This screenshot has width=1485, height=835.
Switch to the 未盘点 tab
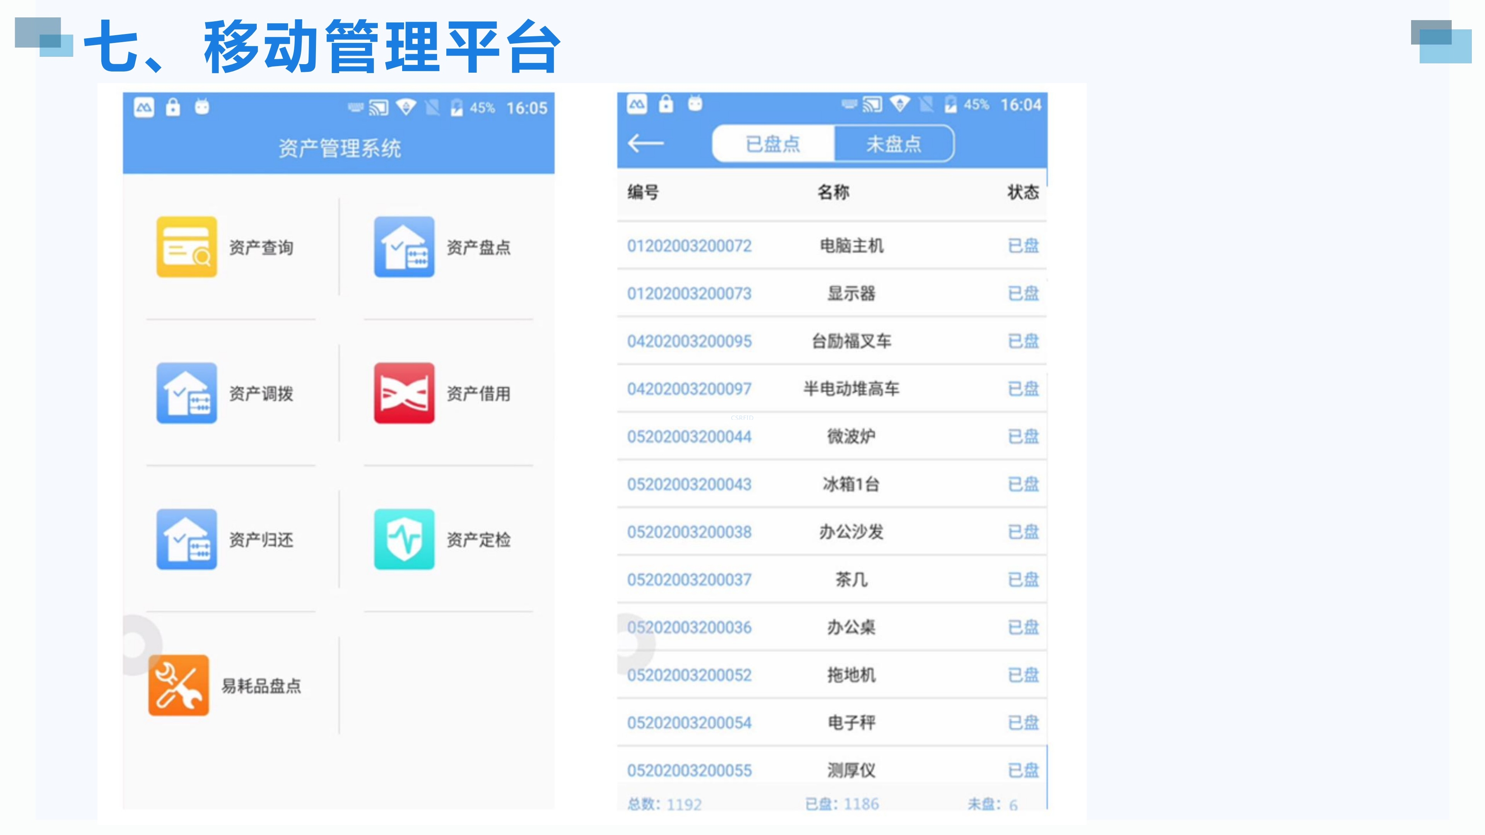pyautogui.click(x=894, y=143)
